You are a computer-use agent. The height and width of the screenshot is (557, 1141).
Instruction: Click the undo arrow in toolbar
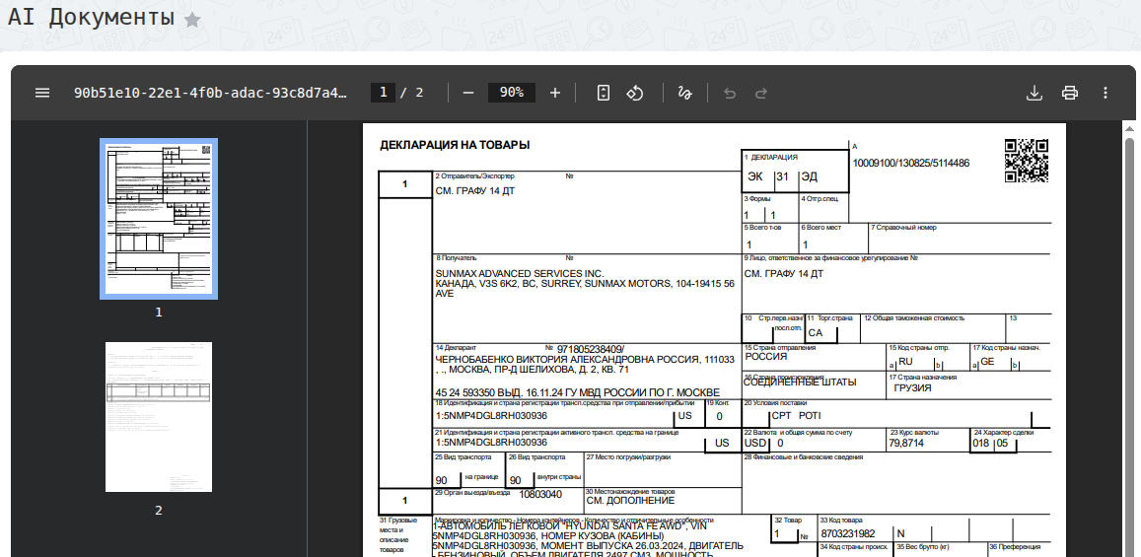click(730, 93)
